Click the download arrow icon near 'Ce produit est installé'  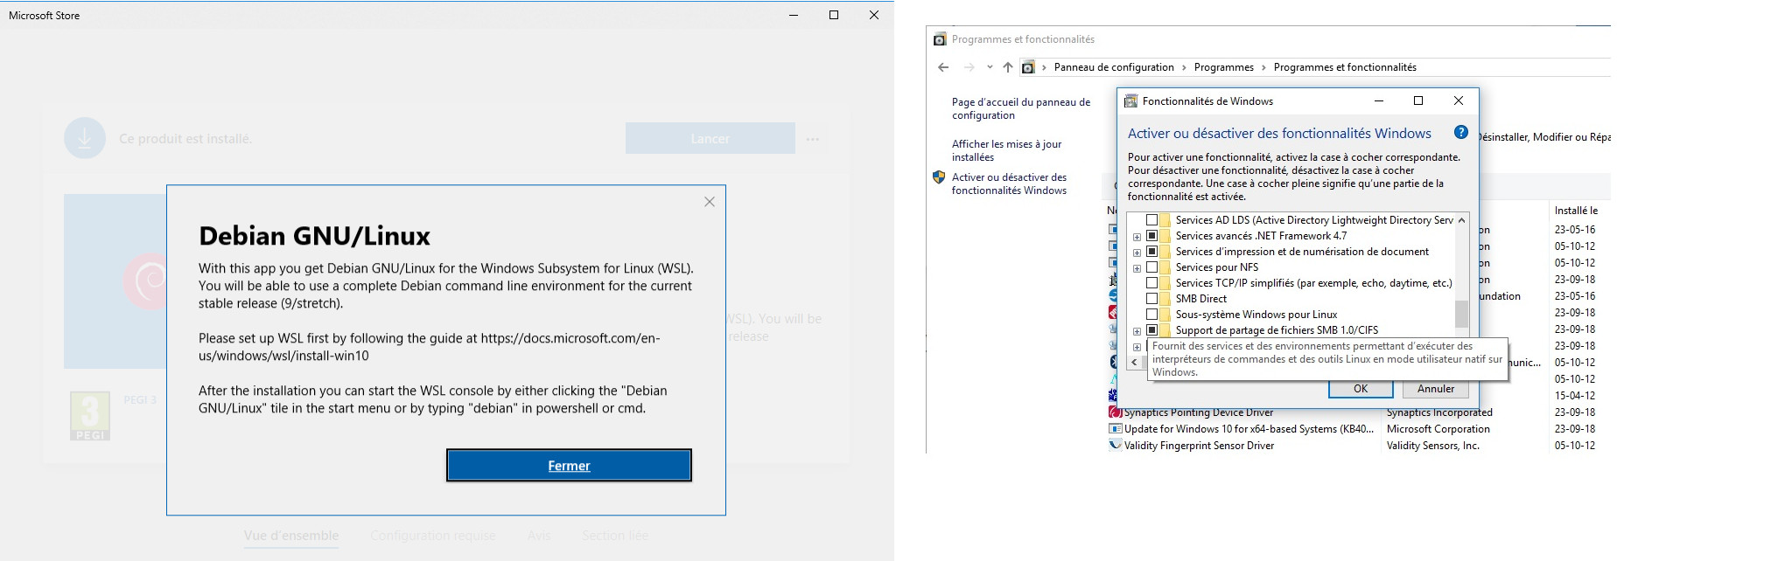(x=85, y=138)
